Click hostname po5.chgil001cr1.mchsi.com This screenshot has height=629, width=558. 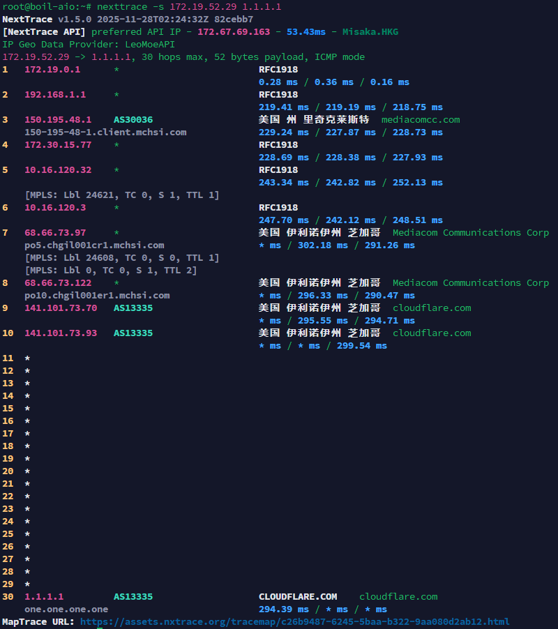94,245
